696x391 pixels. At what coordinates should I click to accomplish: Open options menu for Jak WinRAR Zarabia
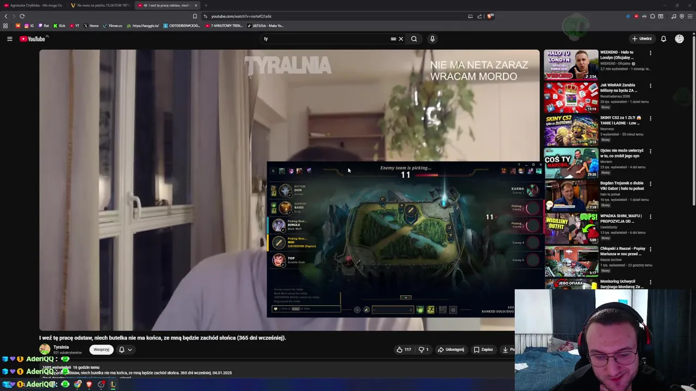tap(650, 86)
